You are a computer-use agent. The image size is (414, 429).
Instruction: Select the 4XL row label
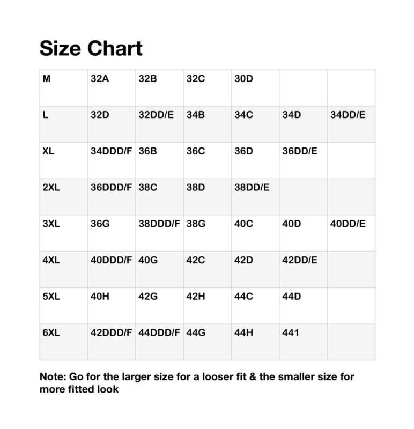click(51, 260)
